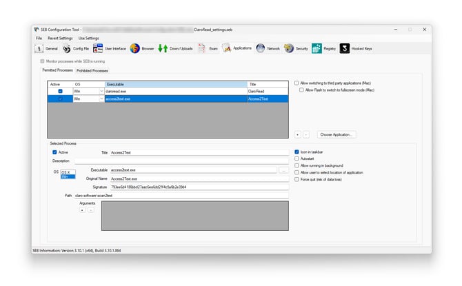Open the Network settings icon
Image resolution: width=462 pixels, height=286 pixels.
[x=261, y=48]
